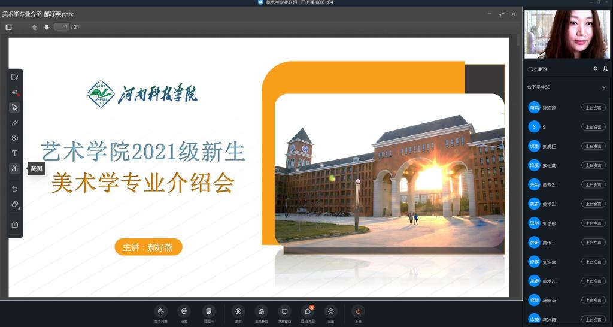Search students with the magnifier icon
Screen dimensions: 613x327
pyautogui.click(x=596, y=69)
